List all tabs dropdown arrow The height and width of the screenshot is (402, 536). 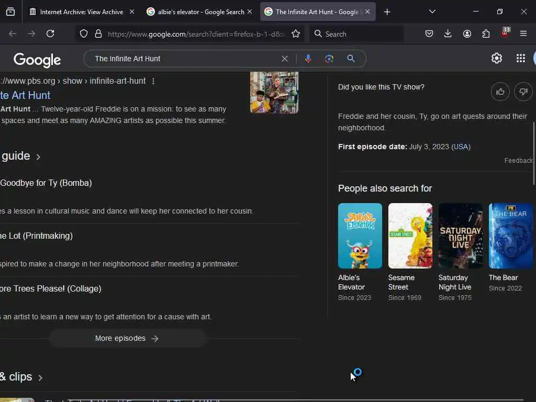tap(432, 12)
